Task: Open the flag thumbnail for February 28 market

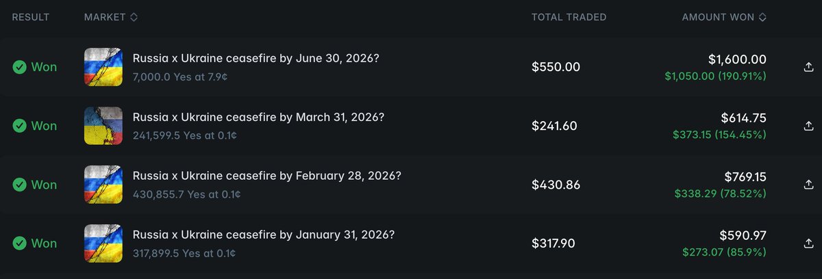Action: click(103, 185)
